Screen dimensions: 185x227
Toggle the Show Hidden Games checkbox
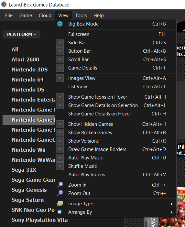coord(60,124)
